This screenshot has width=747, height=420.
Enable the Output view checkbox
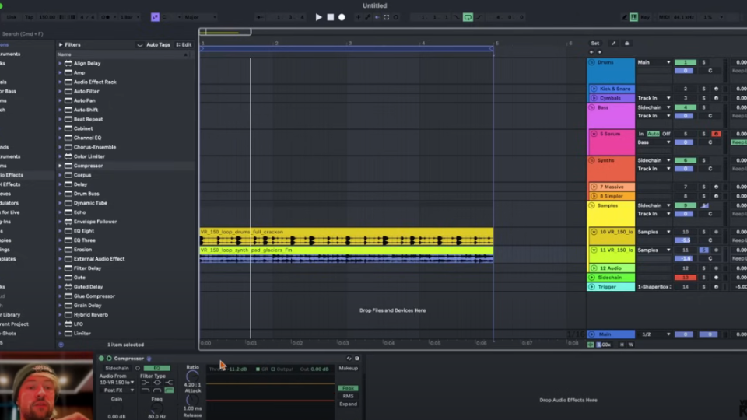coord(273,369)
